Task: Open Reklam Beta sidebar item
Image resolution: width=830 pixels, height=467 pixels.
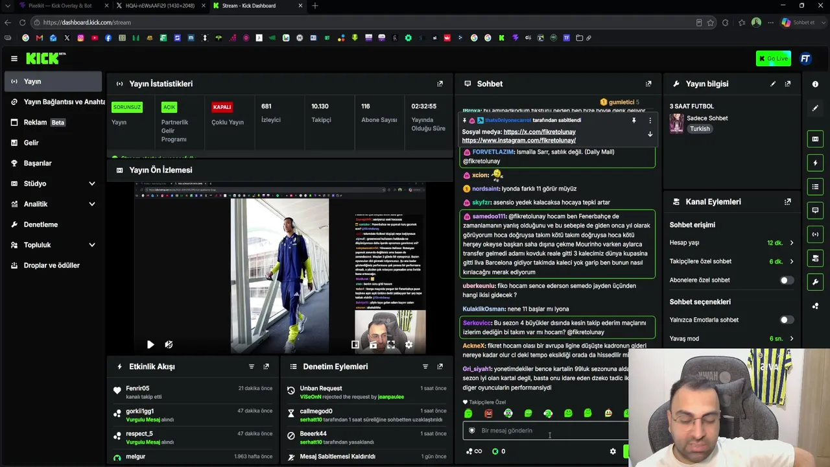Action: tap(53, 122)
